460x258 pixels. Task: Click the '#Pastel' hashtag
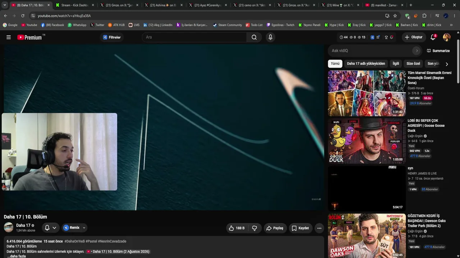tap(91, 242)
